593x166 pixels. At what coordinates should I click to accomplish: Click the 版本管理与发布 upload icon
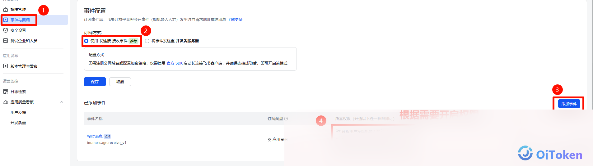(5, 66)
